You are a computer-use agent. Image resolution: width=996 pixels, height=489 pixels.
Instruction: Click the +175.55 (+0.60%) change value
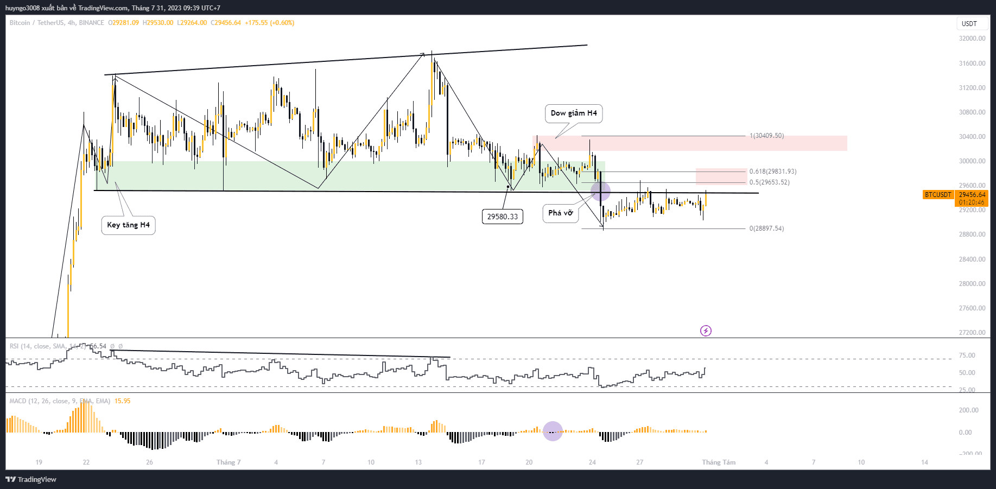tap(270, 23)
